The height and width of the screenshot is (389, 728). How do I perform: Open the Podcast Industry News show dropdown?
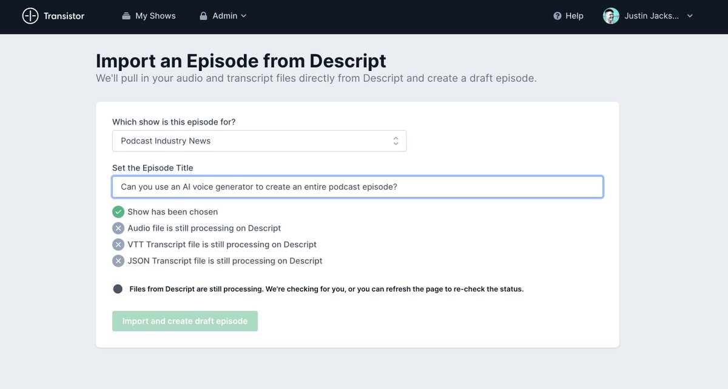259,141
